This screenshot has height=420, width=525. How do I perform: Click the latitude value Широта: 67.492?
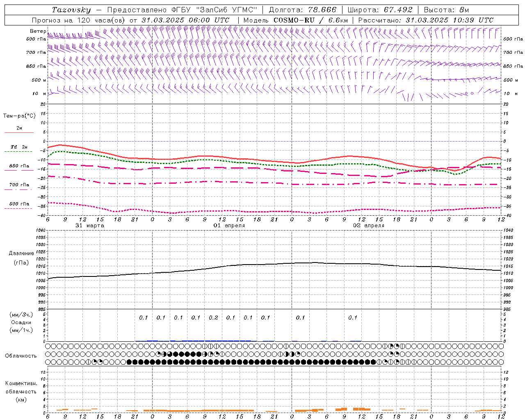point(380,10)
